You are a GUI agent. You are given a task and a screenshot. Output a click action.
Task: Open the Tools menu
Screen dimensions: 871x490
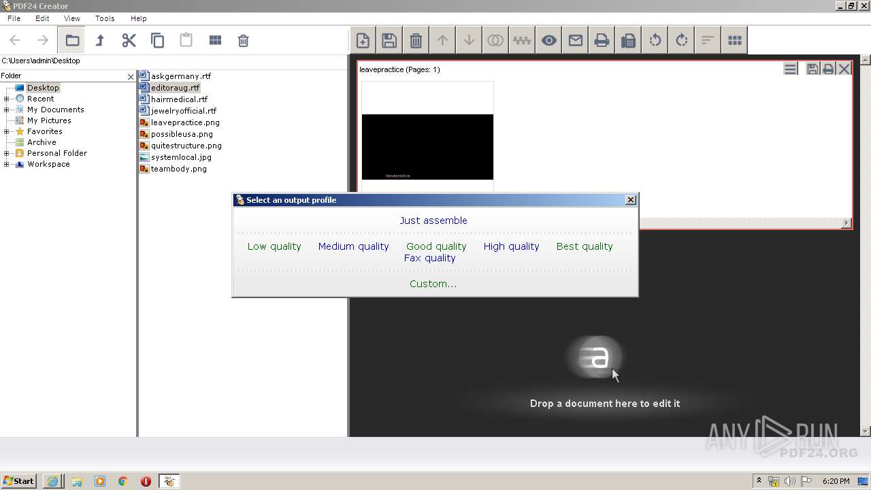click(105, 18)
